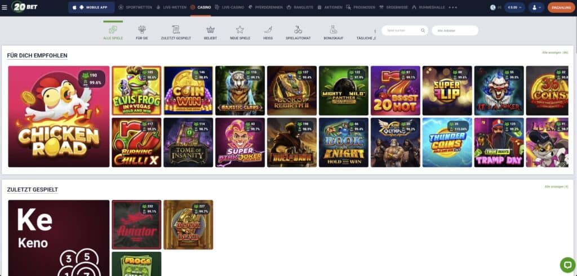The width and height of the screenshot is (577, 276).
Task: Click the 20BET logo
Action: [24, 7]
